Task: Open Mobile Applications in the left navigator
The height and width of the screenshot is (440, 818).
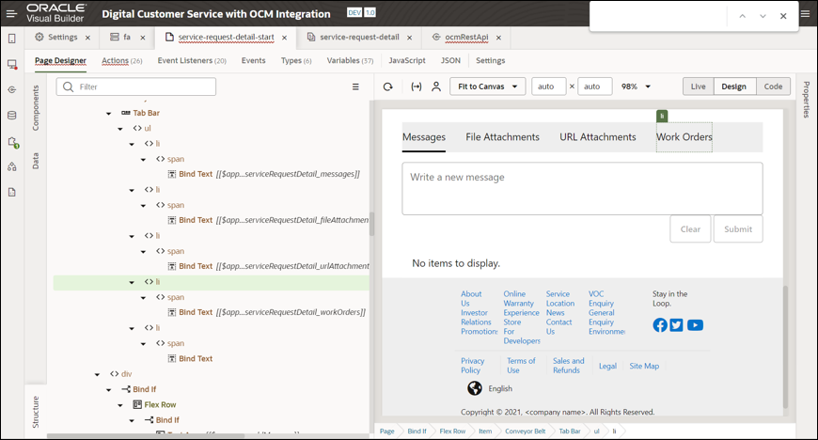Action: click(x=12, y=39)
